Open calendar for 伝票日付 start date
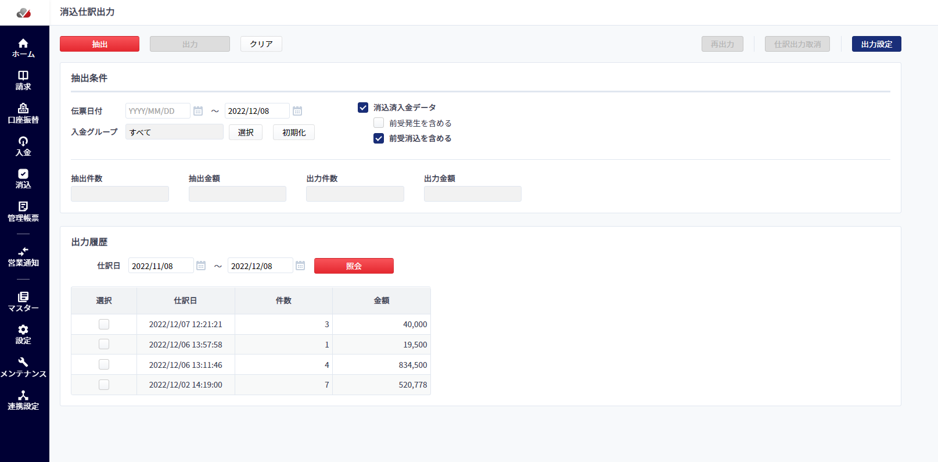938x462 pixels. pyautogui.click(x=198, y=111)
